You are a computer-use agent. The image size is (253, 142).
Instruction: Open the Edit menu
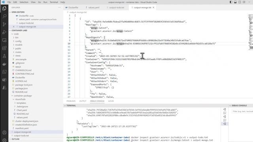pyautogui.click(x=15, y=2)
